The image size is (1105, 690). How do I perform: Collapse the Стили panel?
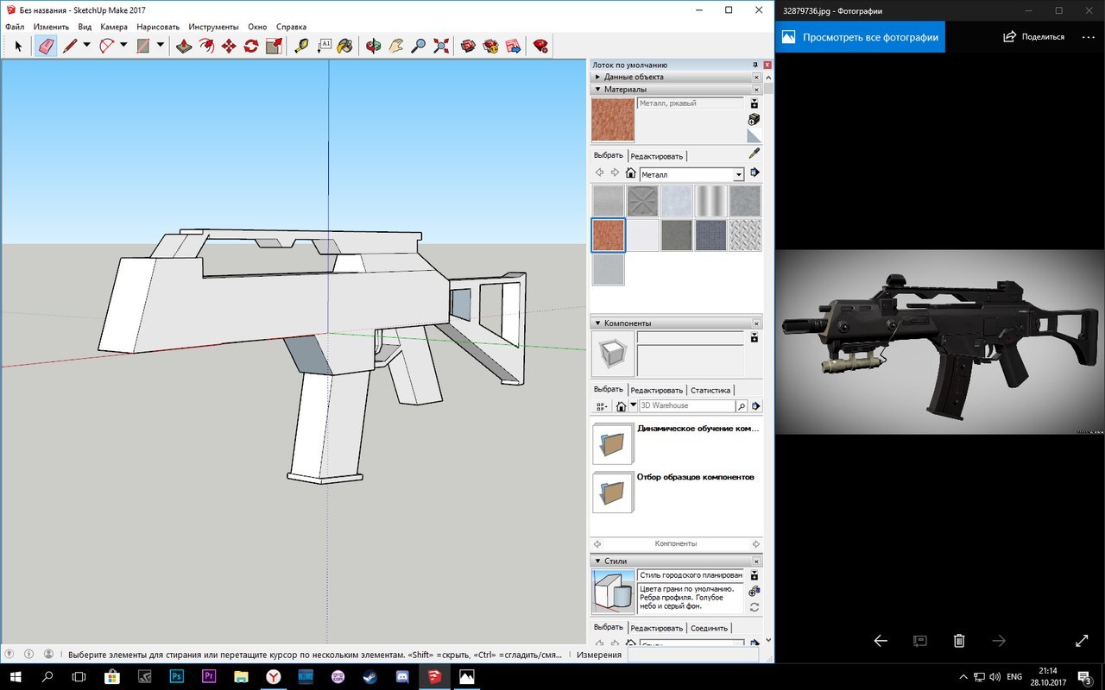tap(671, 561)
